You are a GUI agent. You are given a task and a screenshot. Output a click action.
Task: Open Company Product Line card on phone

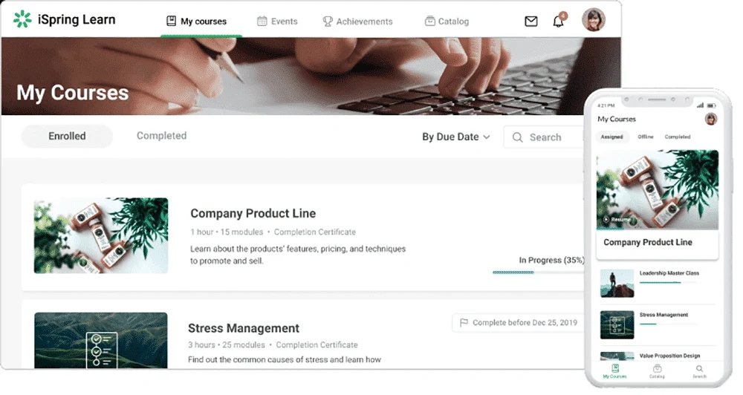tap(658, 205)
